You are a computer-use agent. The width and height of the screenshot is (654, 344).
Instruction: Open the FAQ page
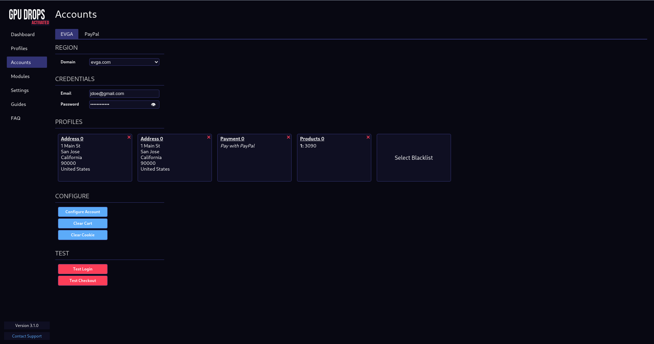27,118
